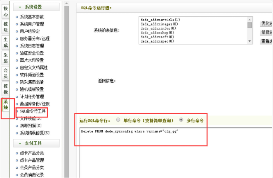Click inside the SQL command text area
The image size is (273, 178).
click(x=174, y=154)
